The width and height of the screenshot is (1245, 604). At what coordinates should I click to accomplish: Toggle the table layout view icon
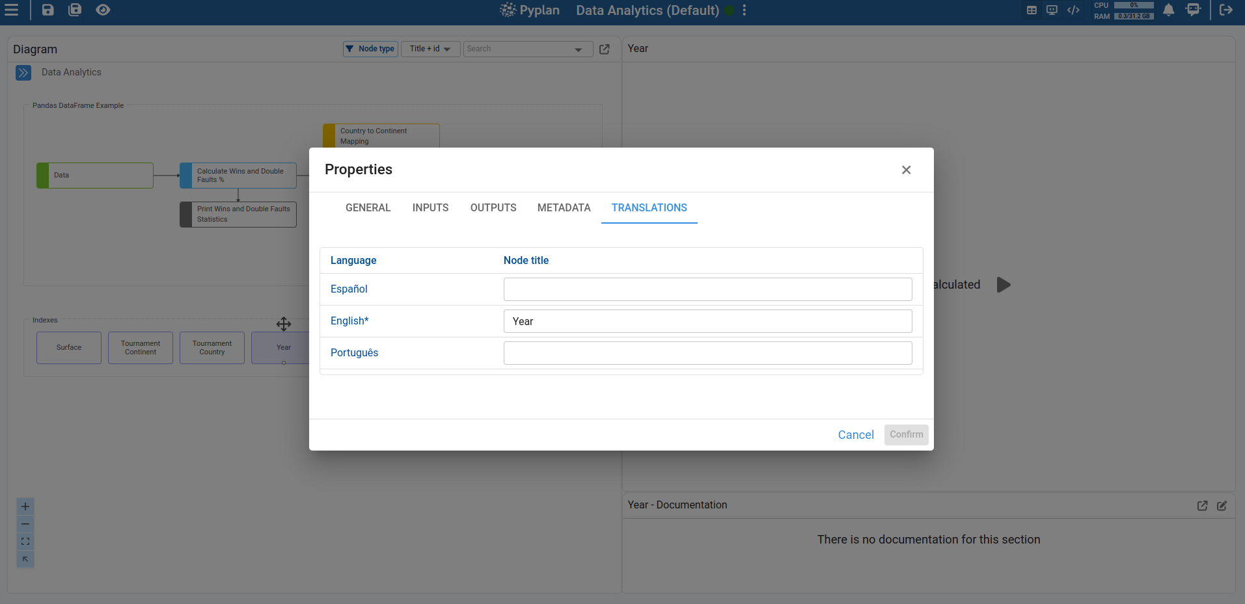coord(1032,10)
